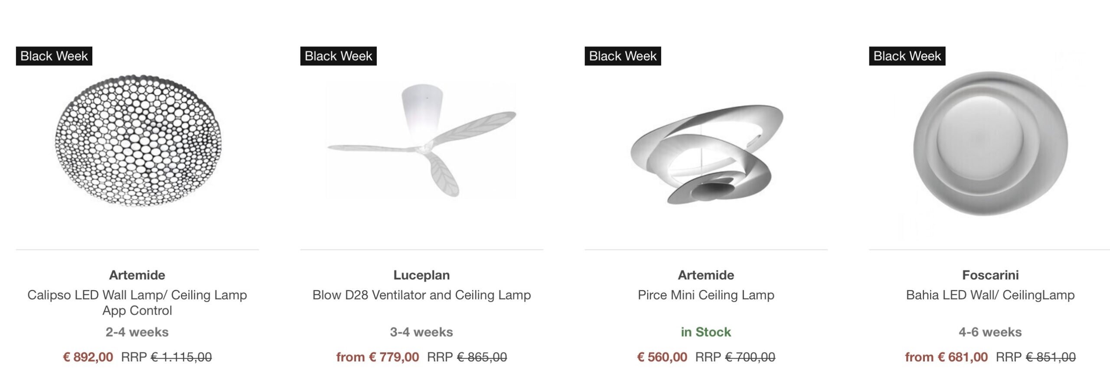Viewport: 1110px width, 383px height.
Task: Click the Black Week badge on Bahia lamp
Action: (907, 56)
